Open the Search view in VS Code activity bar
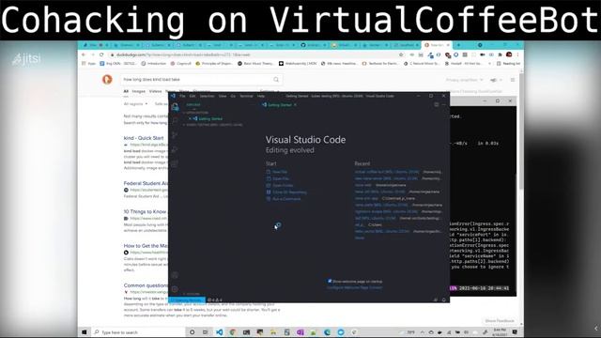 click(x=176, y=121)
